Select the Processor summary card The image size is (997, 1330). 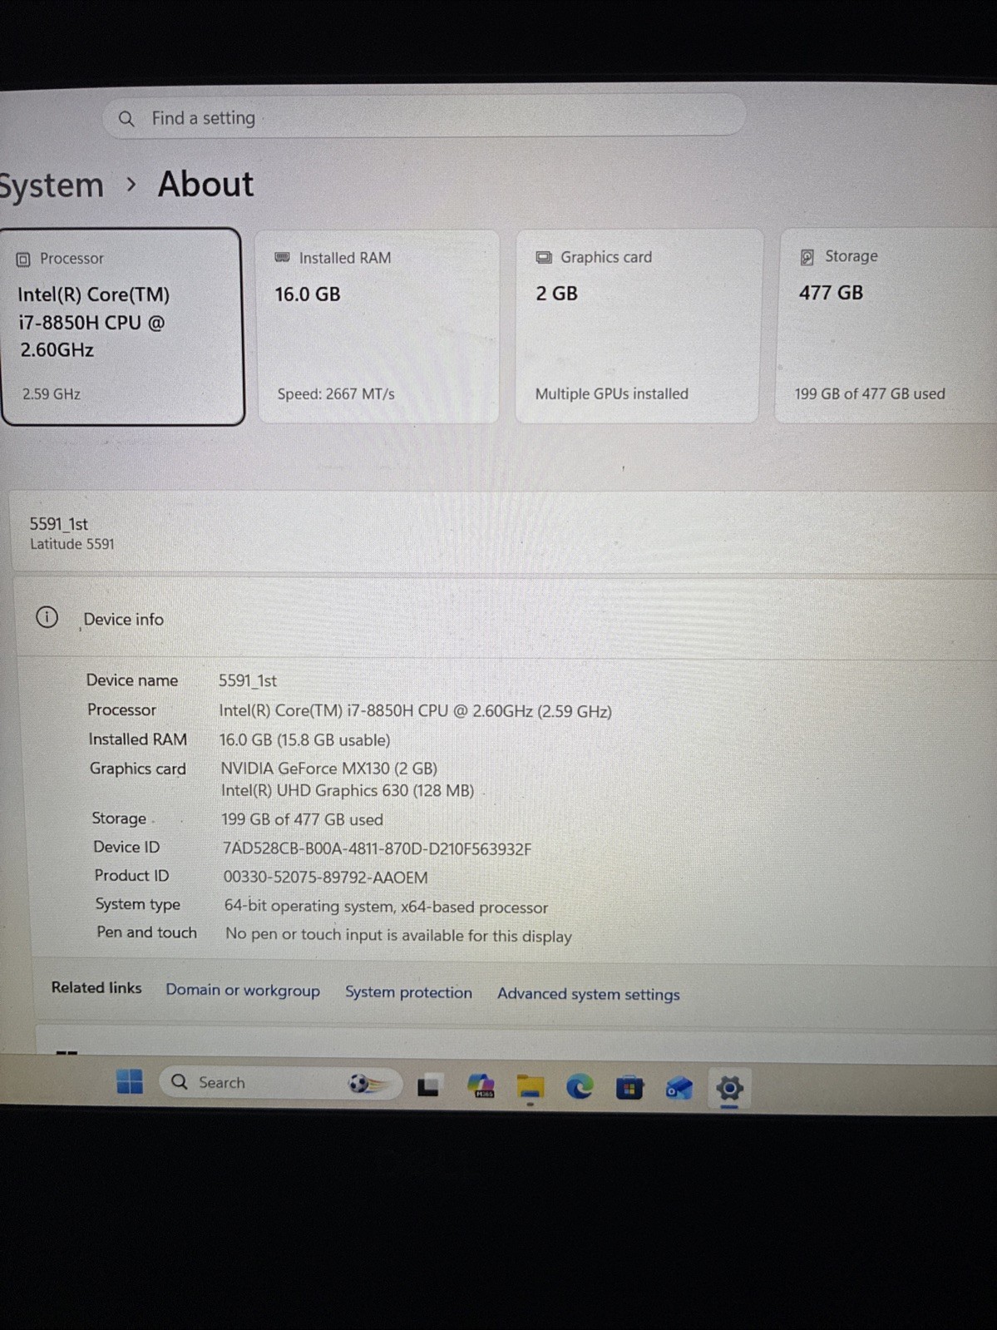tap(121, 326)
